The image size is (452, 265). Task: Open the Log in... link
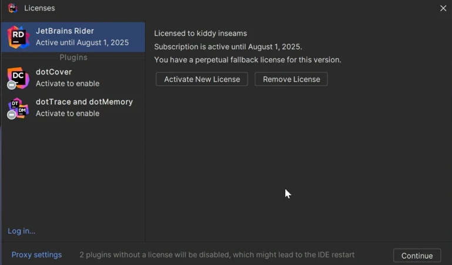pos(22,231)
